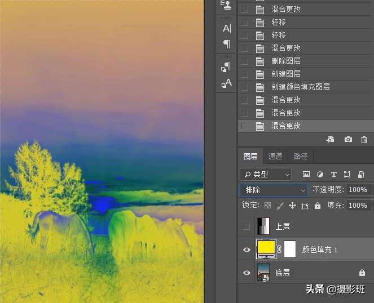The width and height of the screenshot is (374, 303).
Task: Filter layers by pixel layers icon
Action: click(x=306, y=175)
